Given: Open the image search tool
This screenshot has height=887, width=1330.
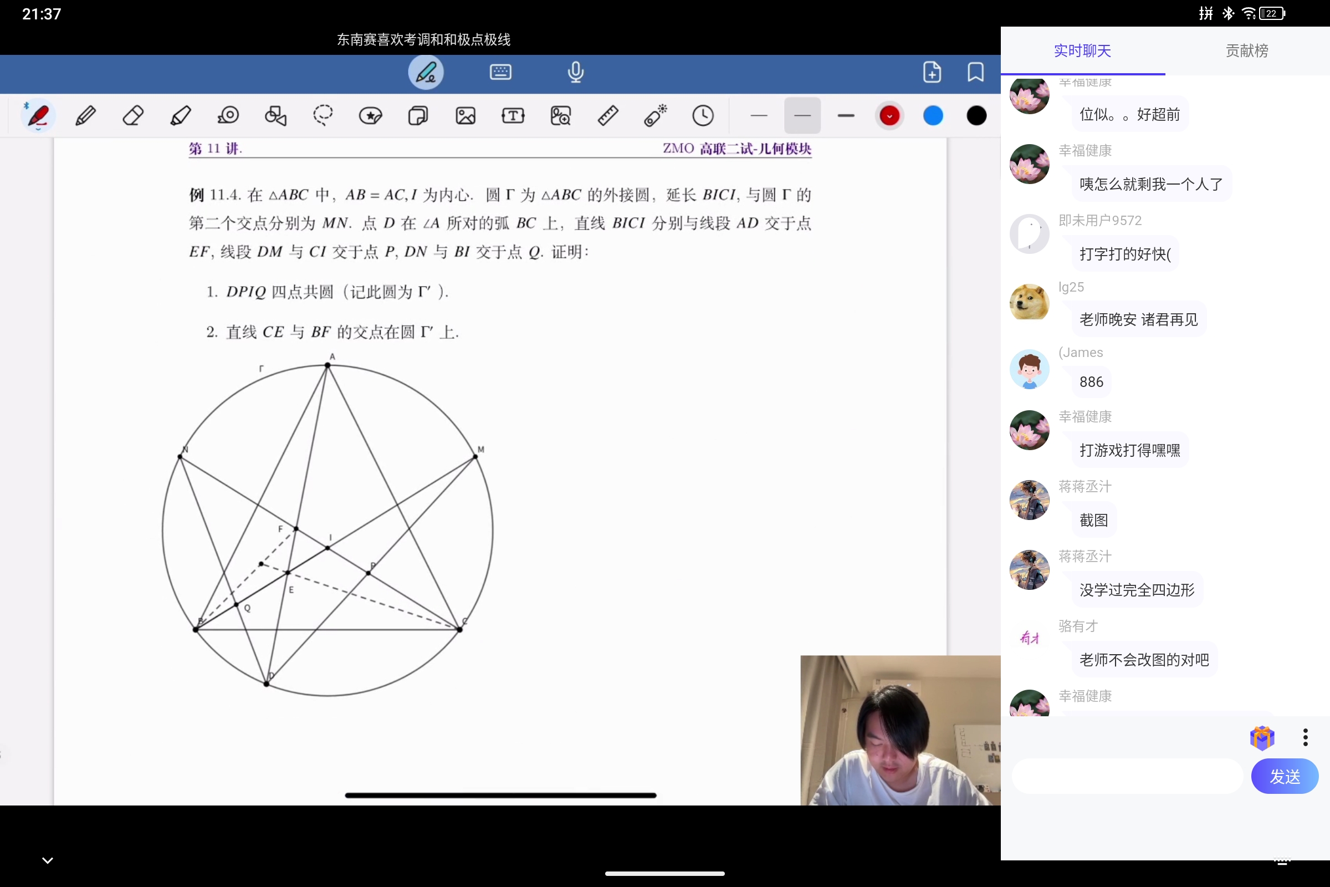Looking at the screenshot, I should (x=560, y=116).
